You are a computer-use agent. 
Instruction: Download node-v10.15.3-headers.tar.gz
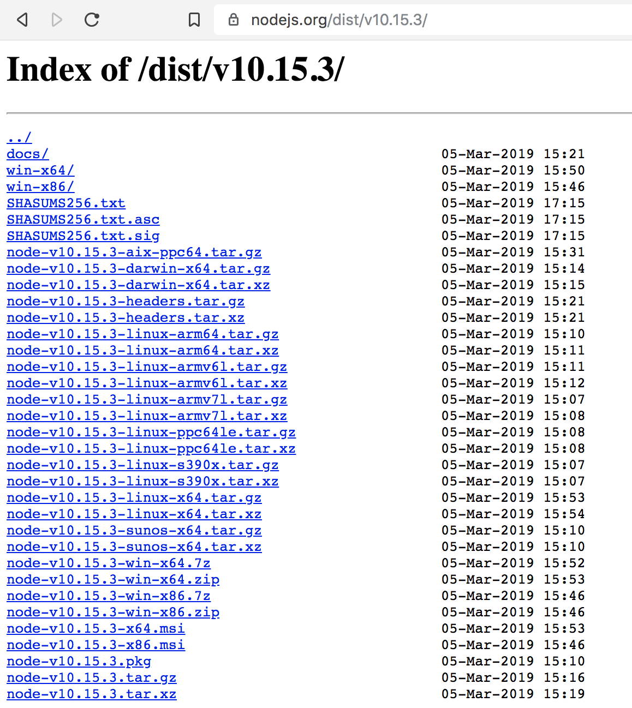tap(126, 301)
